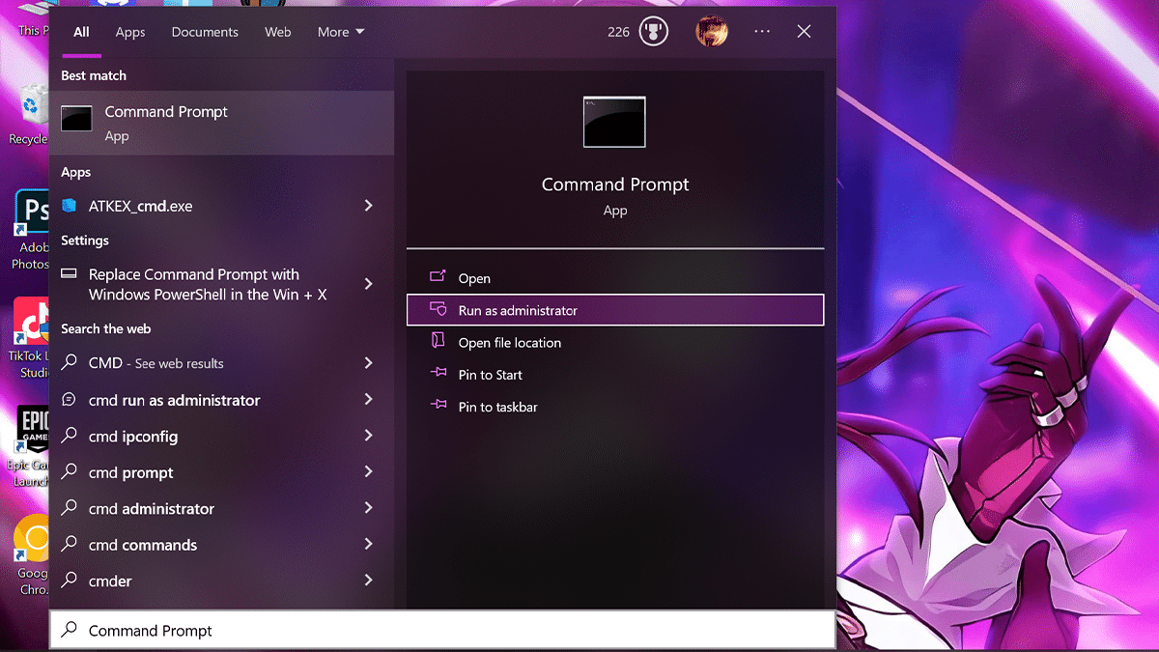Click the Command Prompt best match icon
The width and height of the screenshot is (1159, 652).
tap(76, 119)
